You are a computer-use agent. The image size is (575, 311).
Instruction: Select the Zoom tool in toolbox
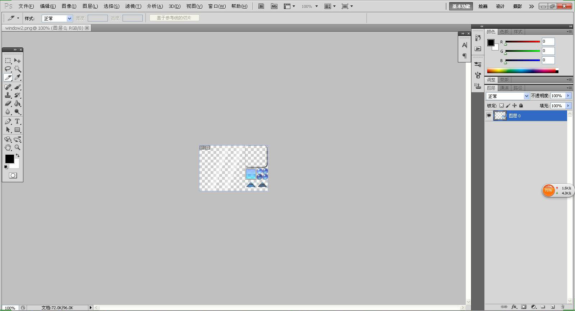pyautogui.click(x=17, y=147)
